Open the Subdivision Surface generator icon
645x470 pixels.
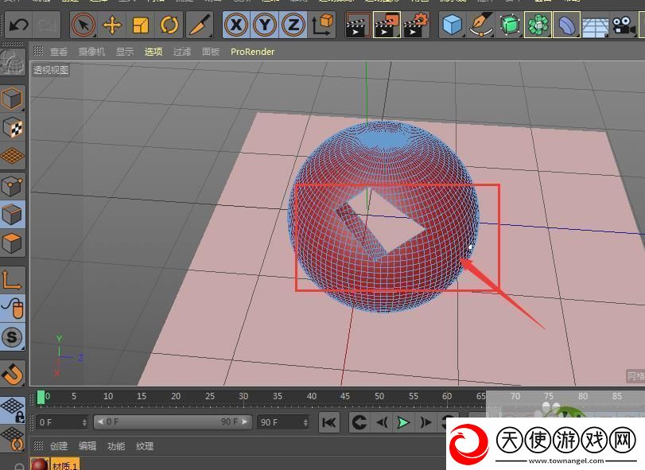pyautogui.click(x=510, y=25)
